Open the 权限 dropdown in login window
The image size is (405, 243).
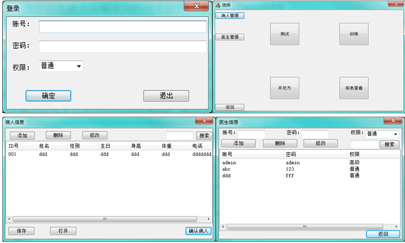(x=61, y=66)
